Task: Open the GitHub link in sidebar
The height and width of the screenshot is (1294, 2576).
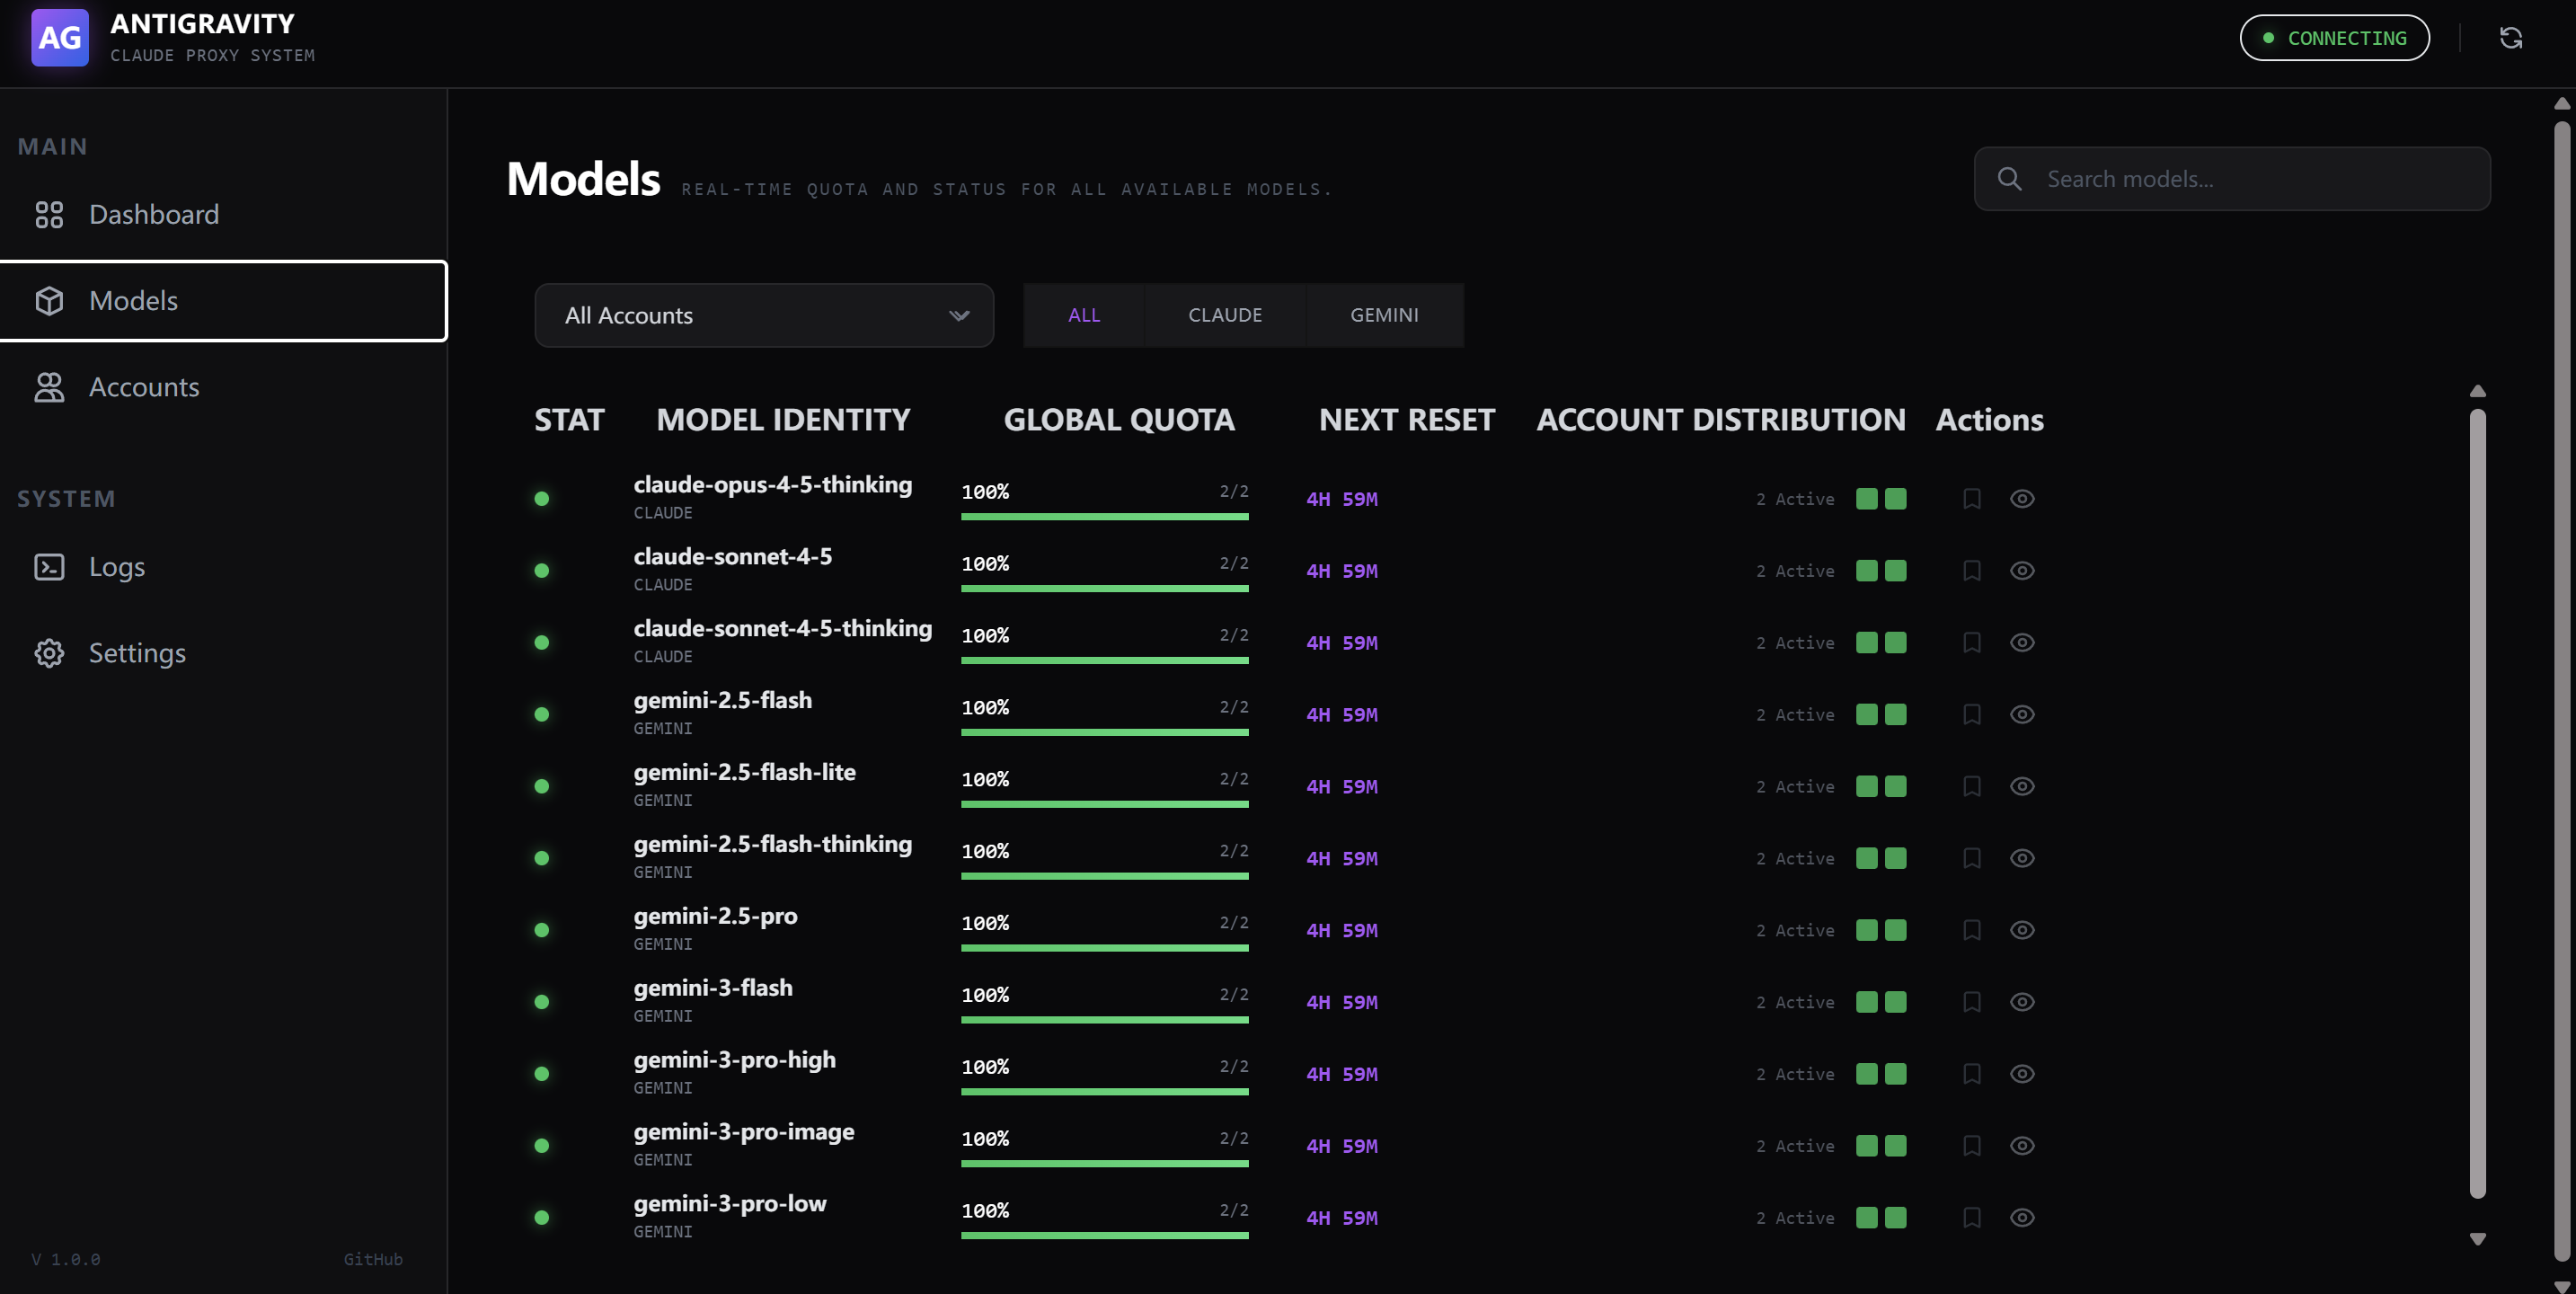Action: click(x=372, y=1259)
